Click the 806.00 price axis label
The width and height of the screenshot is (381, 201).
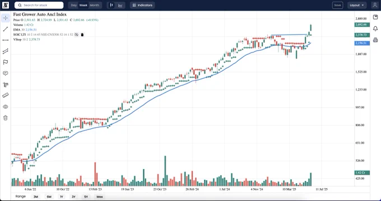tap(360, 125)
